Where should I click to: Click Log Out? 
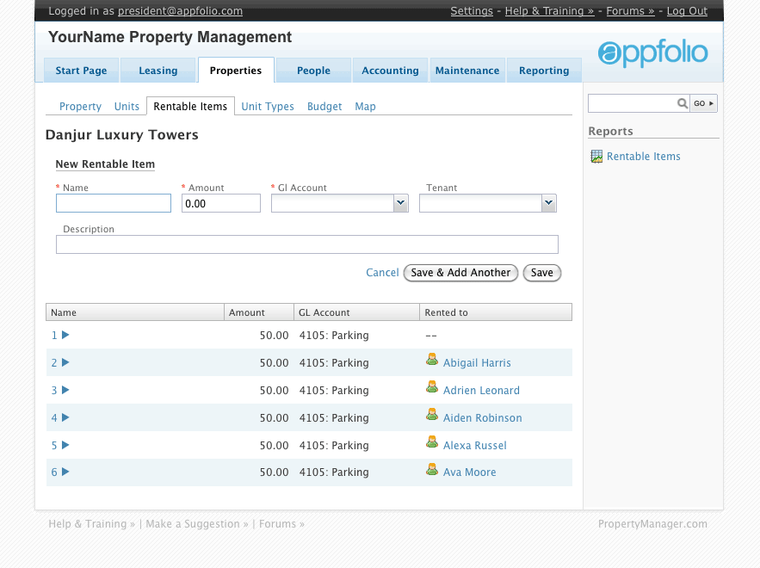[x=687, y=11]
